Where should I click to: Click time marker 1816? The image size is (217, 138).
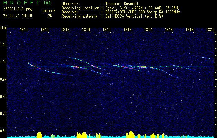[127, 30]
